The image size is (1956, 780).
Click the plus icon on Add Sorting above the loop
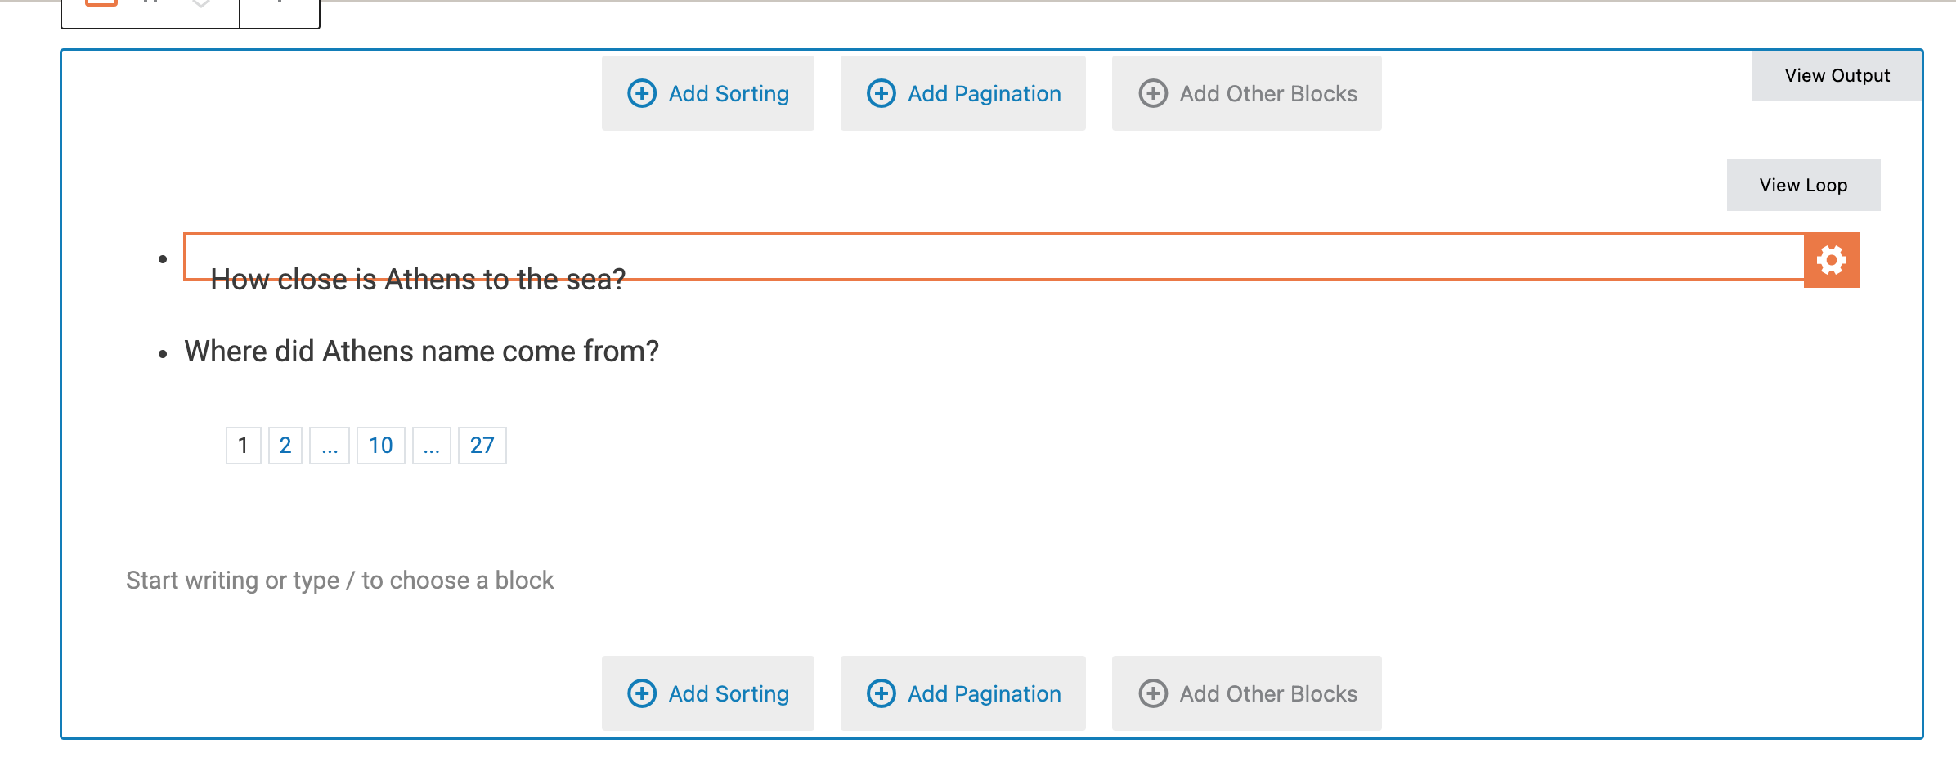click(642, 93)
